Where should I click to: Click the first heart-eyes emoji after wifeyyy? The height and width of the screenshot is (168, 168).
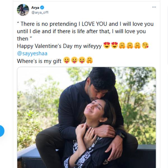pyautogui.click(x=107, y=46)
